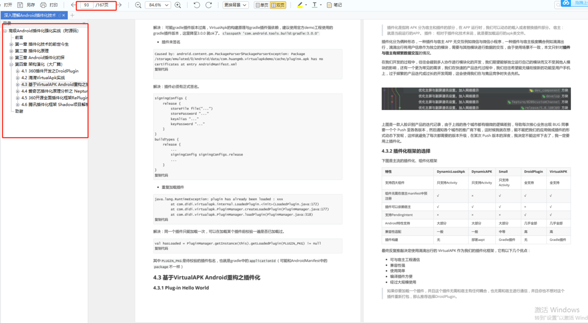Click heading 4.3 基于VirtualAPK Android重构之插件化 on page
The height and width of the screenshot is (323, 588).
(x=206, y=277)
